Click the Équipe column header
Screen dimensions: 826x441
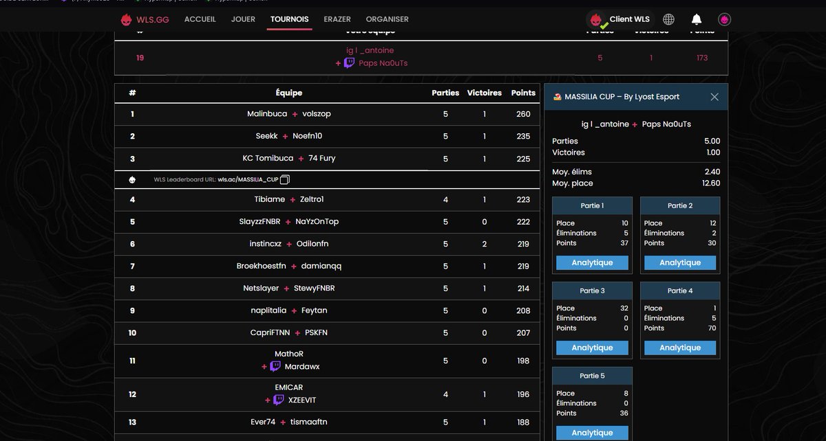tap(289, 93)
